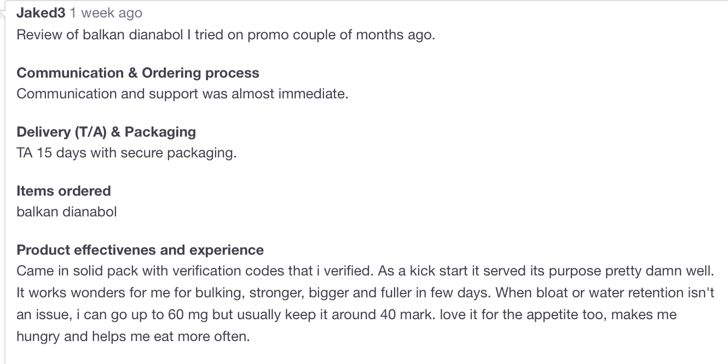Open the Jaked3 user profile link
This screenshot has height=364, width=728.
coord(41,13)
